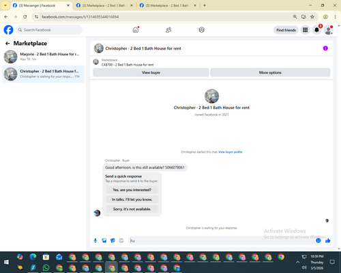Click the buyer message 'Good afternoon, is this still available?'

coord(145,167)
